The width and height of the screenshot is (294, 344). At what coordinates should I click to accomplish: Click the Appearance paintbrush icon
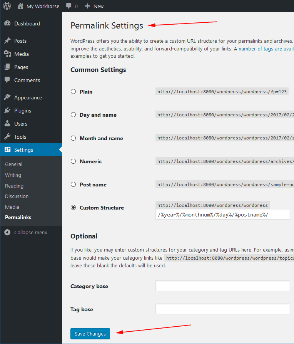[7, 97]
